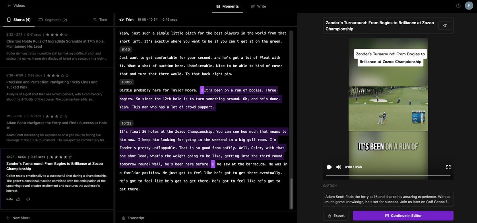
Task: Continue in Editor
Action: click(x=403, y=215)
